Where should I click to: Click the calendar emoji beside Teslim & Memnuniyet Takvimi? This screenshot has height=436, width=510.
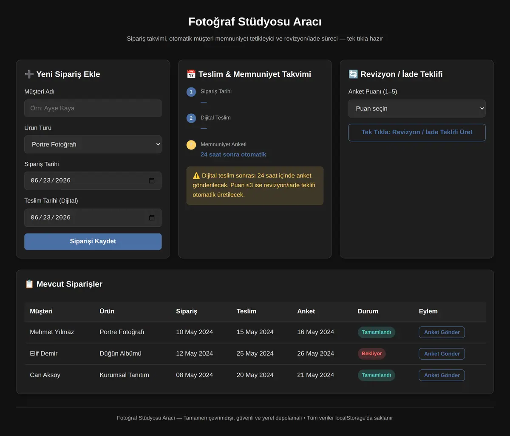click(x=191, y=74)
